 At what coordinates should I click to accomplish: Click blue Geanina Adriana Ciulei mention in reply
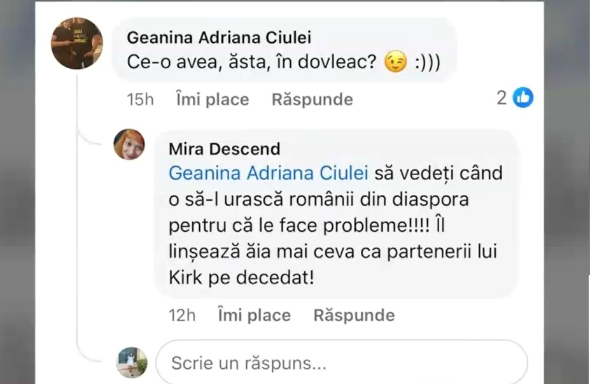pos(269,173)
